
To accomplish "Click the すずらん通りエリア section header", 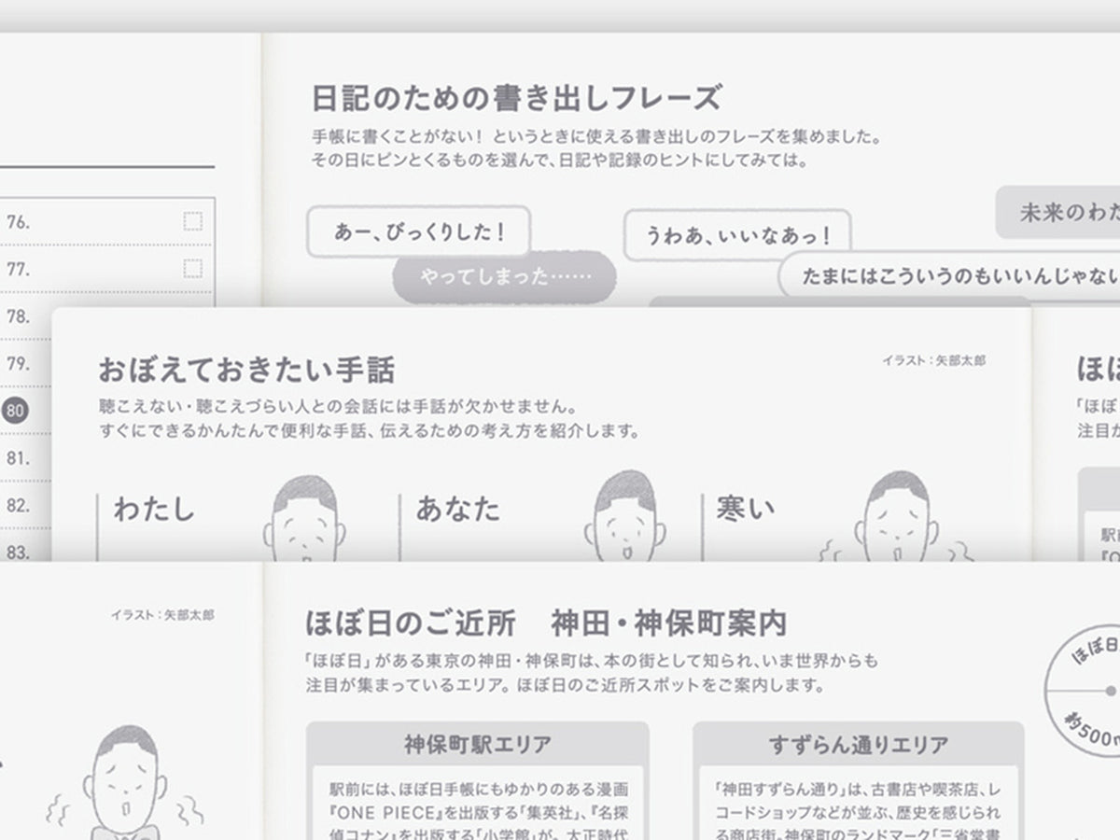I will (859, 745).
